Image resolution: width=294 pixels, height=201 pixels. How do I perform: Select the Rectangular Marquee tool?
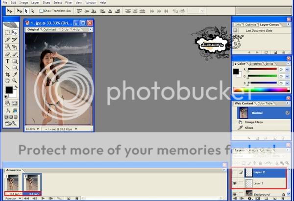point(7,33)
